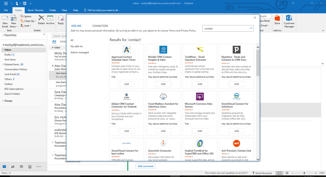This screenshot has width=326, height=177.
Task: Collapse the mollyd mailbox account tree
Action: tap(3, 45)
